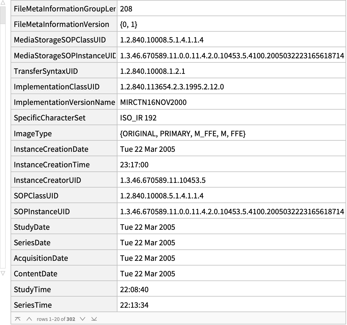
Task: Click the scrollbar down triangle arrow
Action: [x=3, y=273]
